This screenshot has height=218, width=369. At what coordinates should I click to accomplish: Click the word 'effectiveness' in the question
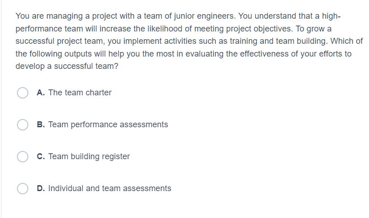click(x=264, y=54)
